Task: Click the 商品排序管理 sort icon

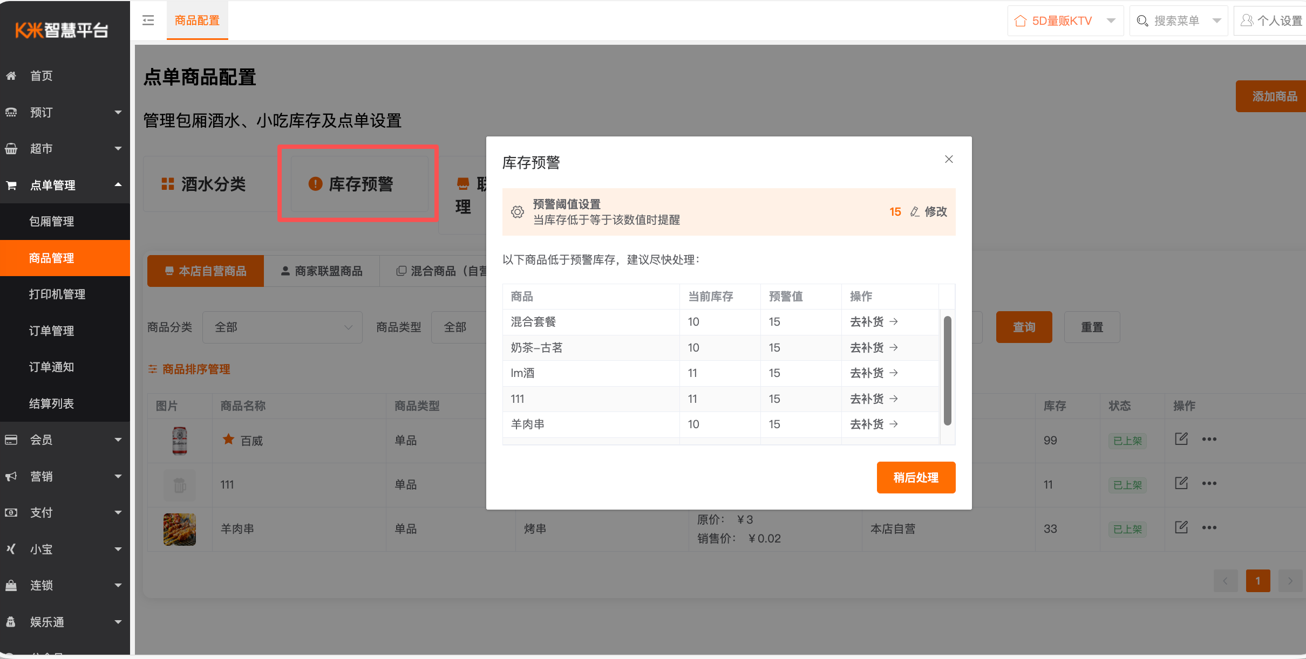Action: tap(152, 369)
